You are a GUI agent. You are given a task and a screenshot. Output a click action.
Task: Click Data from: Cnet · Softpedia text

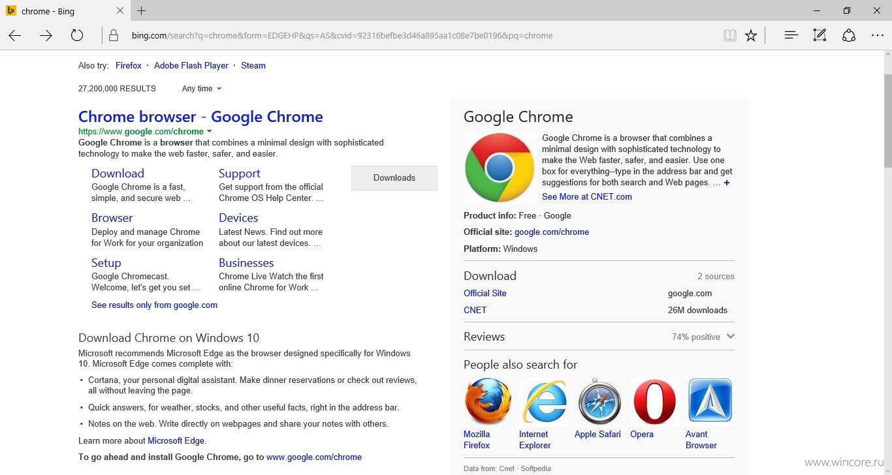coord(507,468)
